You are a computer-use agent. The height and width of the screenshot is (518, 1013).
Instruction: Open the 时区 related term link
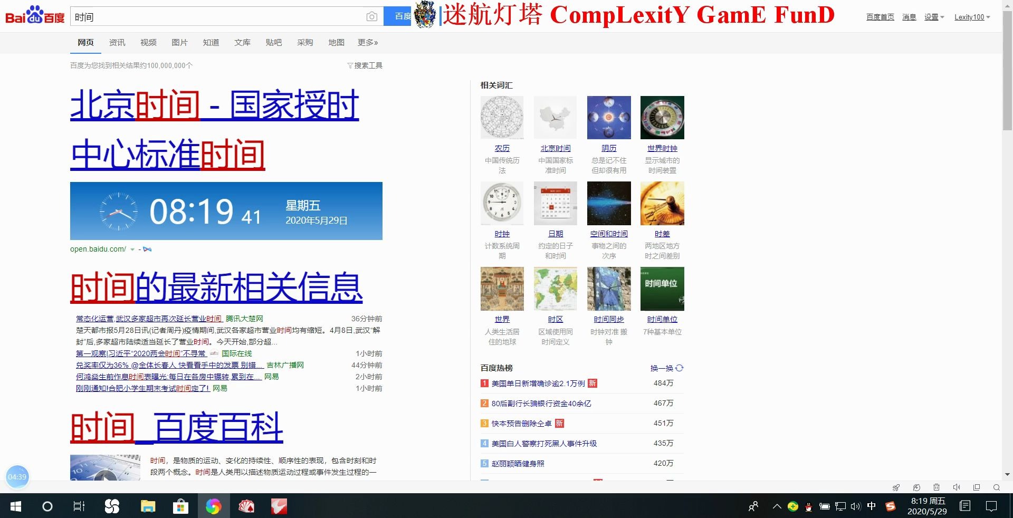pos(556,319)
